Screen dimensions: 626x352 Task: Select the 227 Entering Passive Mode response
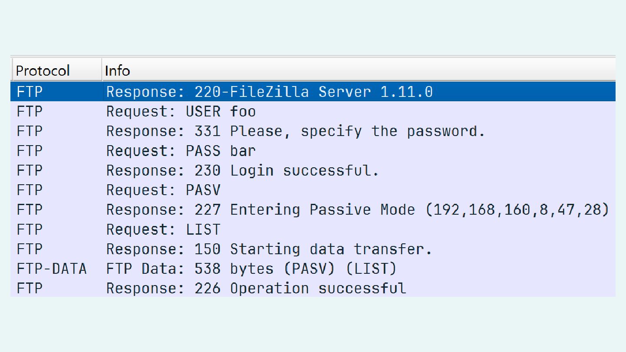point(313,210)
